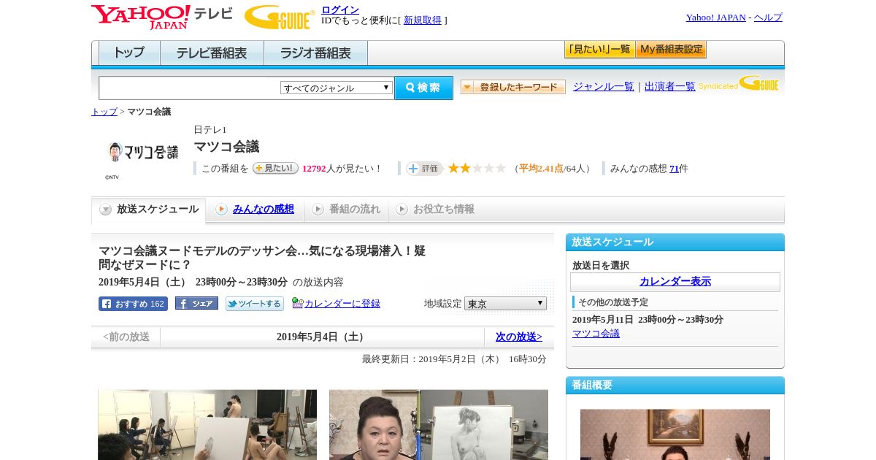This screenshot has height=460, width=876.
Task: Click the blue 検索 search button
Action: click(x=423, y=88)
